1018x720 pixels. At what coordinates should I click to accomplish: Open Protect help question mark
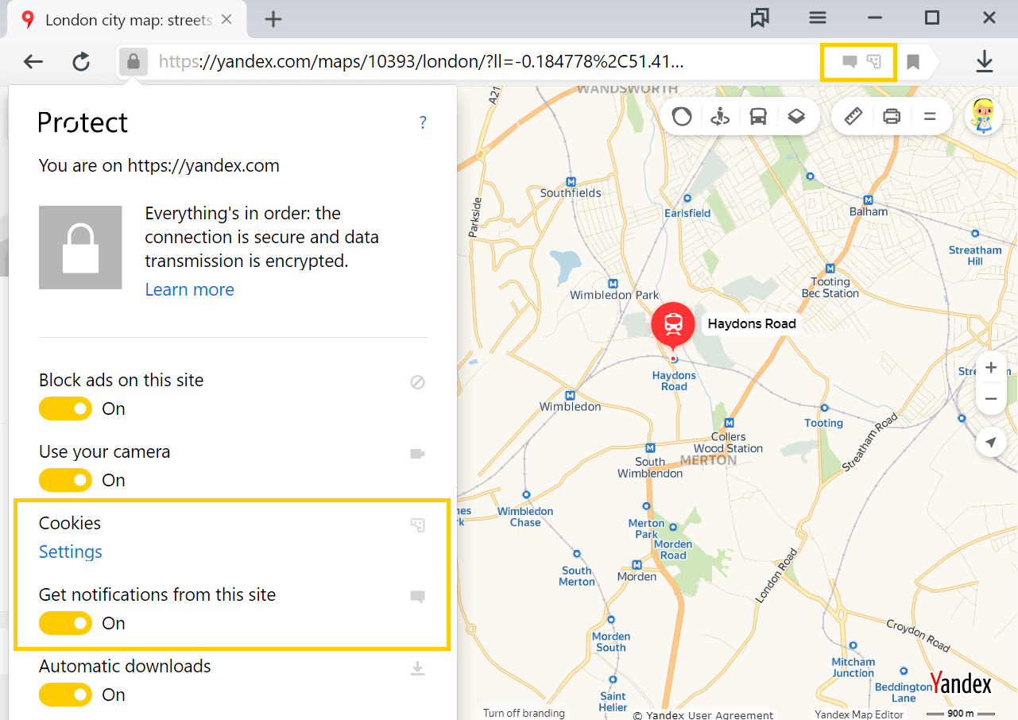point(423,122)
